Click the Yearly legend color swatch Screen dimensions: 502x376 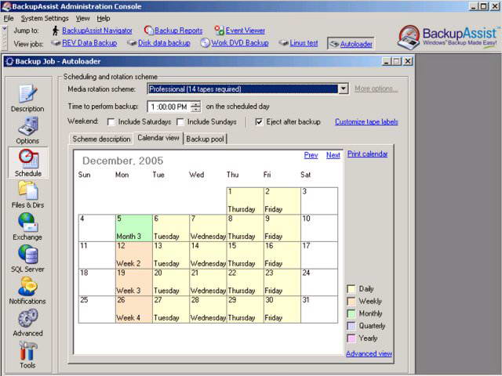pos(351,338)
